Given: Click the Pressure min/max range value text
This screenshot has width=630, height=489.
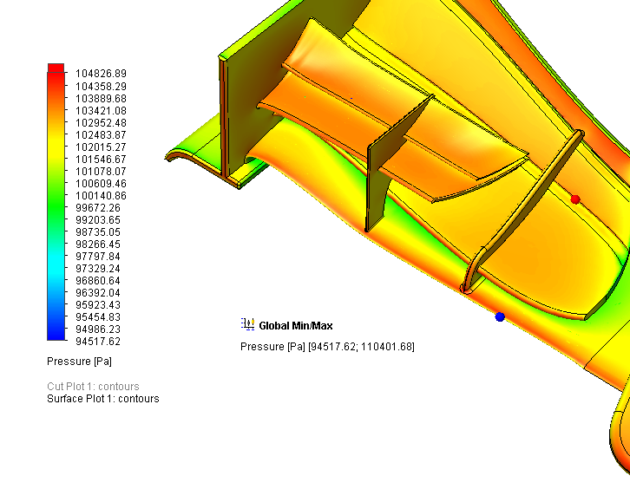Looking at the screenshot, I should click(x=327, y=347).
